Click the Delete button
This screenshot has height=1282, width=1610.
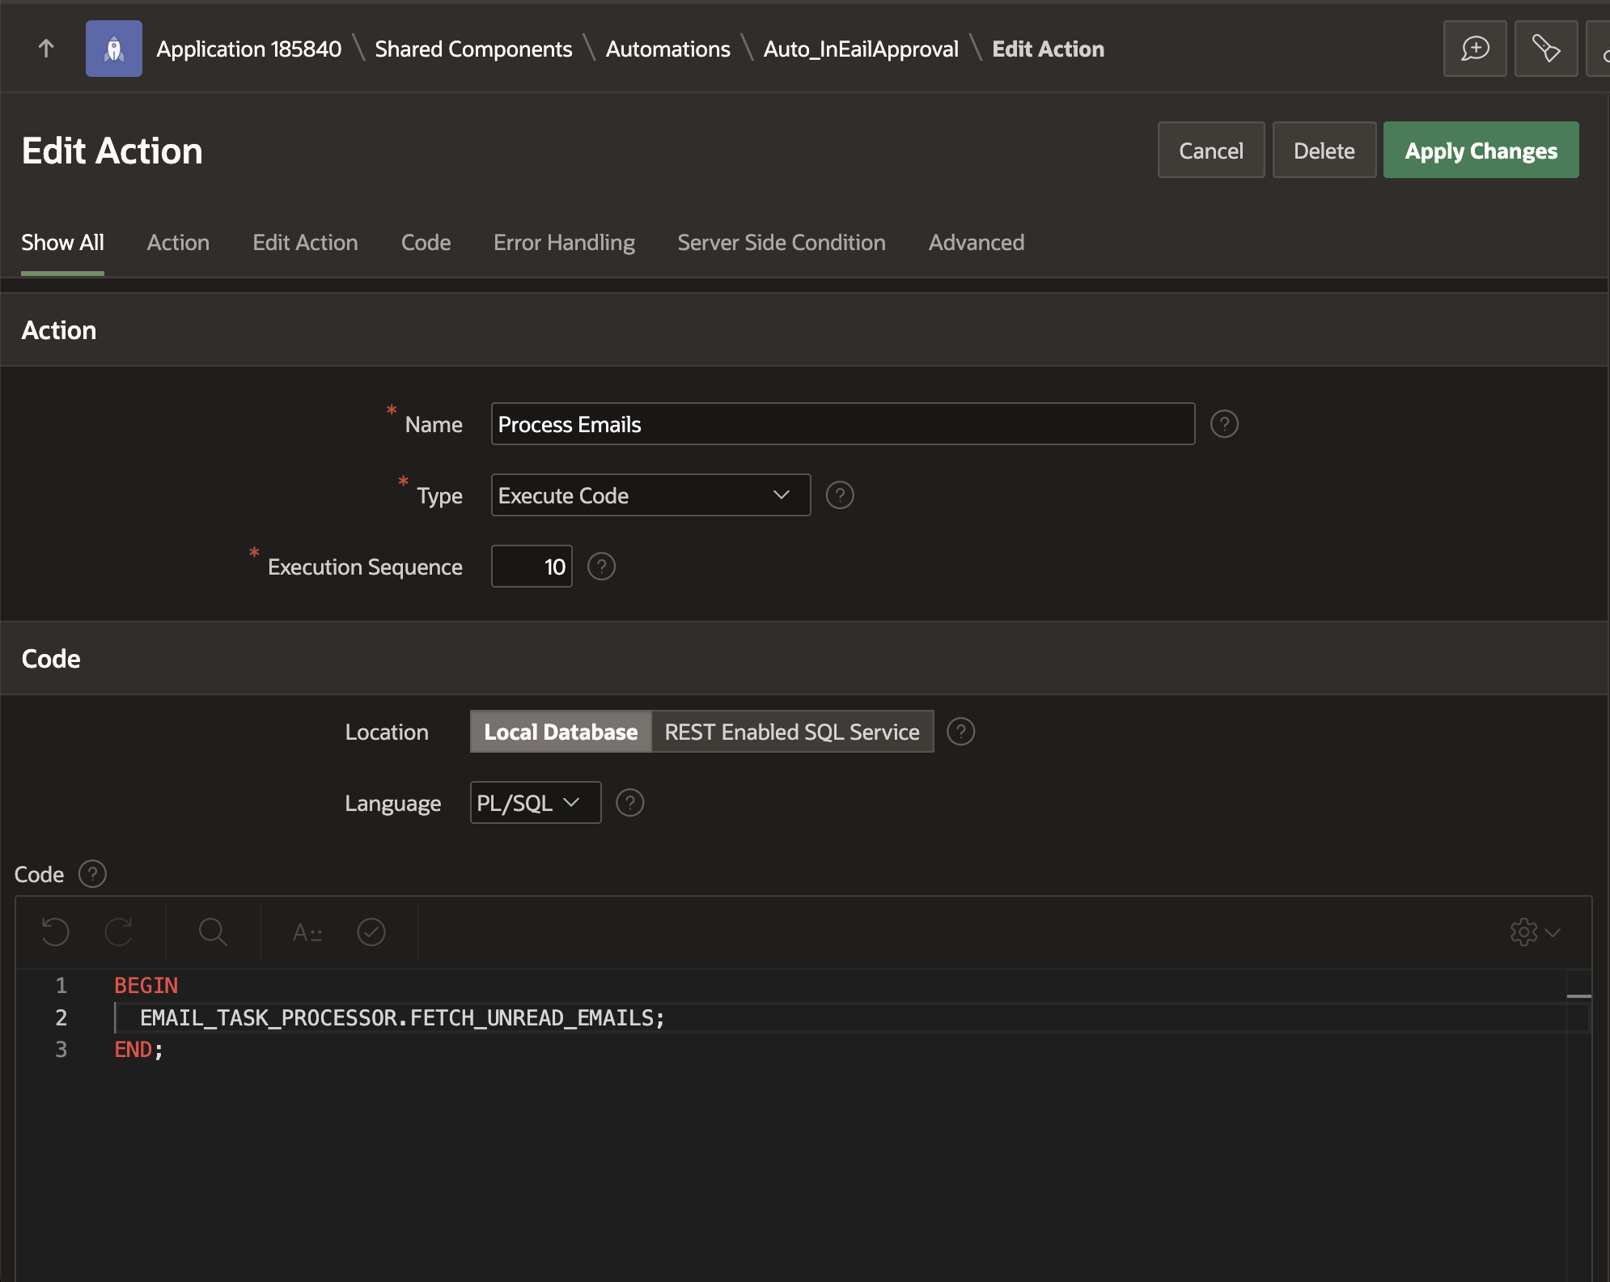point(1324,150)
